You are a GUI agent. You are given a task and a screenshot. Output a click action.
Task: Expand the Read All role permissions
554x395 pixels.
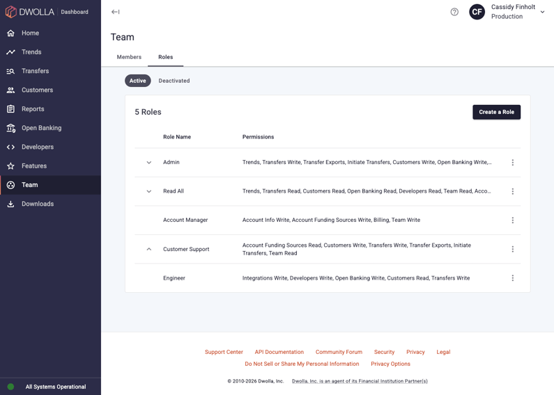(x=148, y=191)
